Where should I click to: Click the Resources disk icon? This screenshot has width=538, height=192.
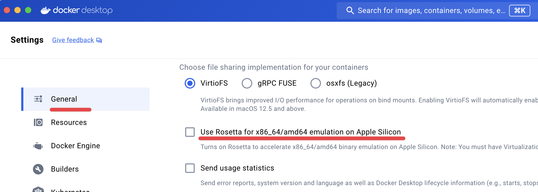(x=38, y=122)
